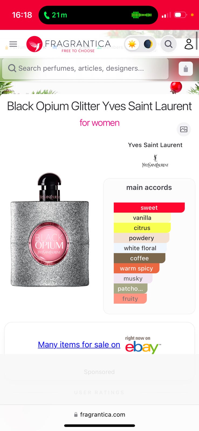
Task: Select the coffee accord bar
Action: (x=139, y=258)
